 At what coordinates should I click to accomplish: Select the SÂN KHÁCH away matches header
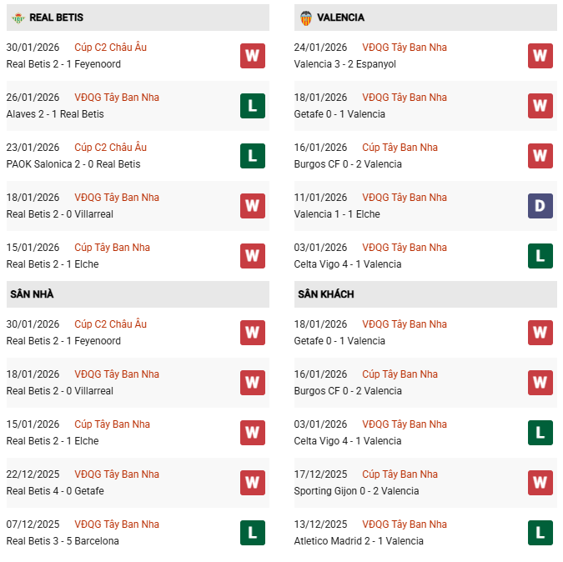point(325,294)
